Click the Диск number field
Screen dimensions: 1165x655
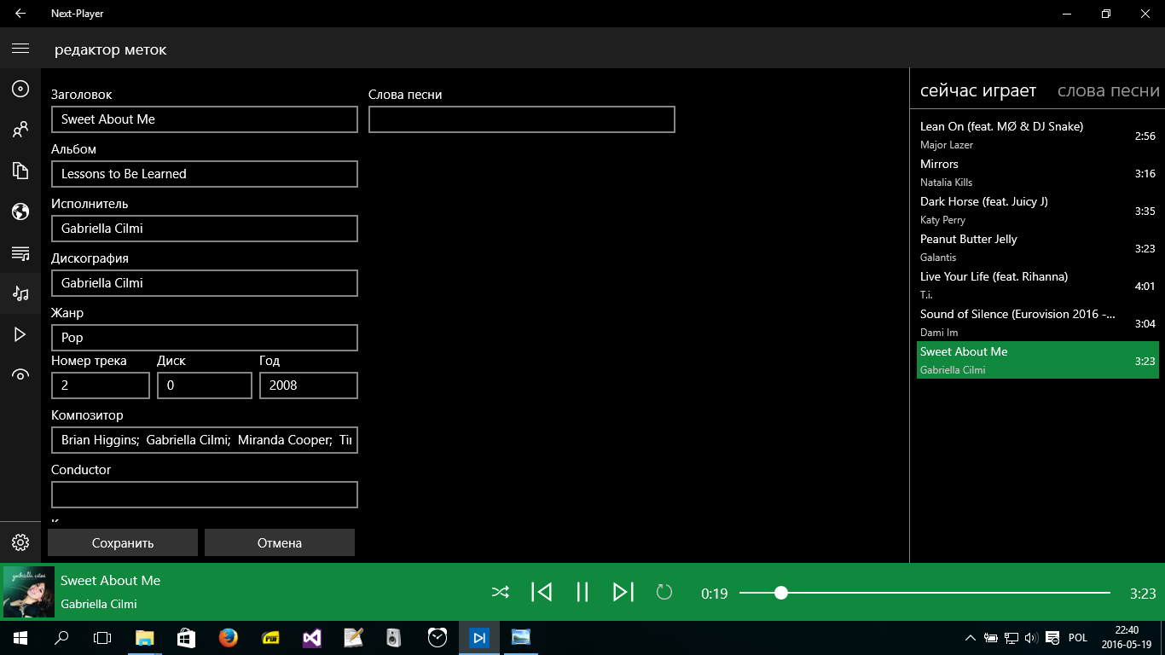point(205,385)
